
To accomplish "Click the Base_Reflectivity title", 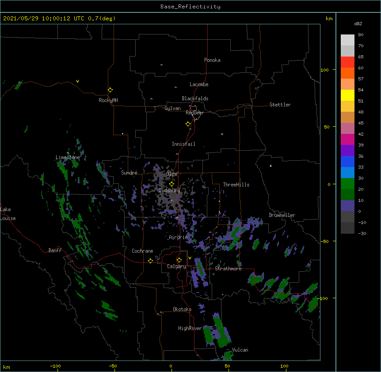I will tap(190, 7).
